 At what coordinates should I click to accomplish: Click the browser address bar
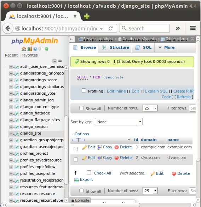pos(59,28)
